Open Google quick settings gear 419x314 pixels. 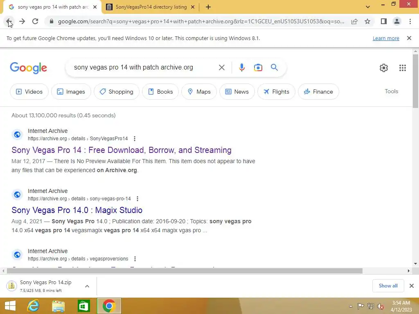pyautogui.click(x=384, y=68)
